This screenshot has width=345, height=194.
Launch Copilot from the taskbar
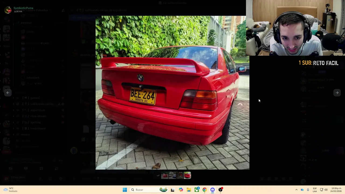click(181, 190)
